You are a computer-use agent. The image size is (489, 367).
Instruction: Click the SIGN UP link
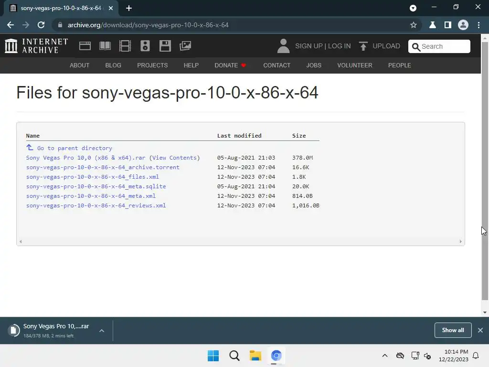click(309, 46)
